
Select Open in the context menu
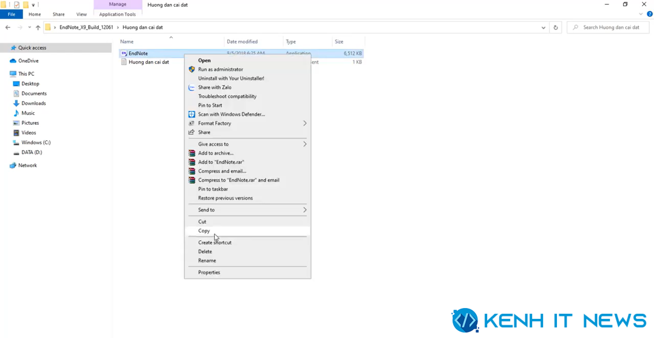[204, 60]
